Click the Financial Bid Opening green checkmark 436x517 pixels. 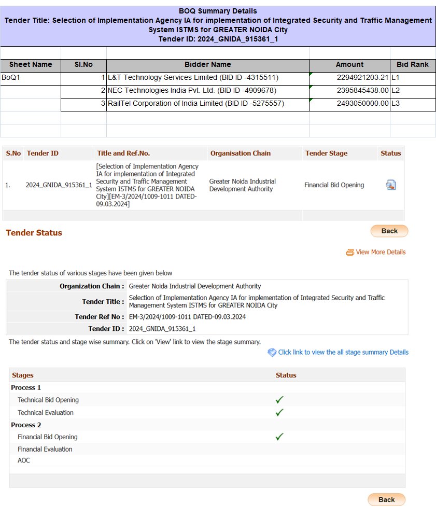tap(279, 437)
